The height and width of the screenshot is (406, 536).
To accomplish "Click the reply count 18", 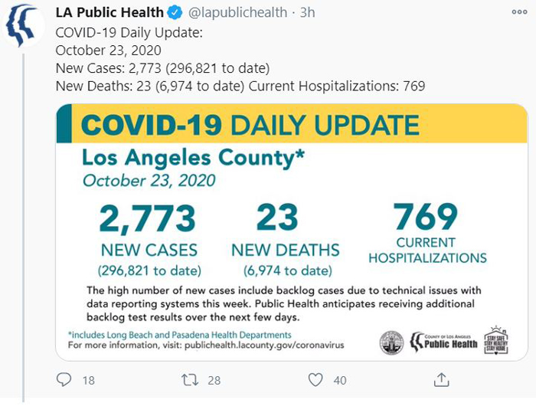I will pyautogui.click(x=89, y=381).
